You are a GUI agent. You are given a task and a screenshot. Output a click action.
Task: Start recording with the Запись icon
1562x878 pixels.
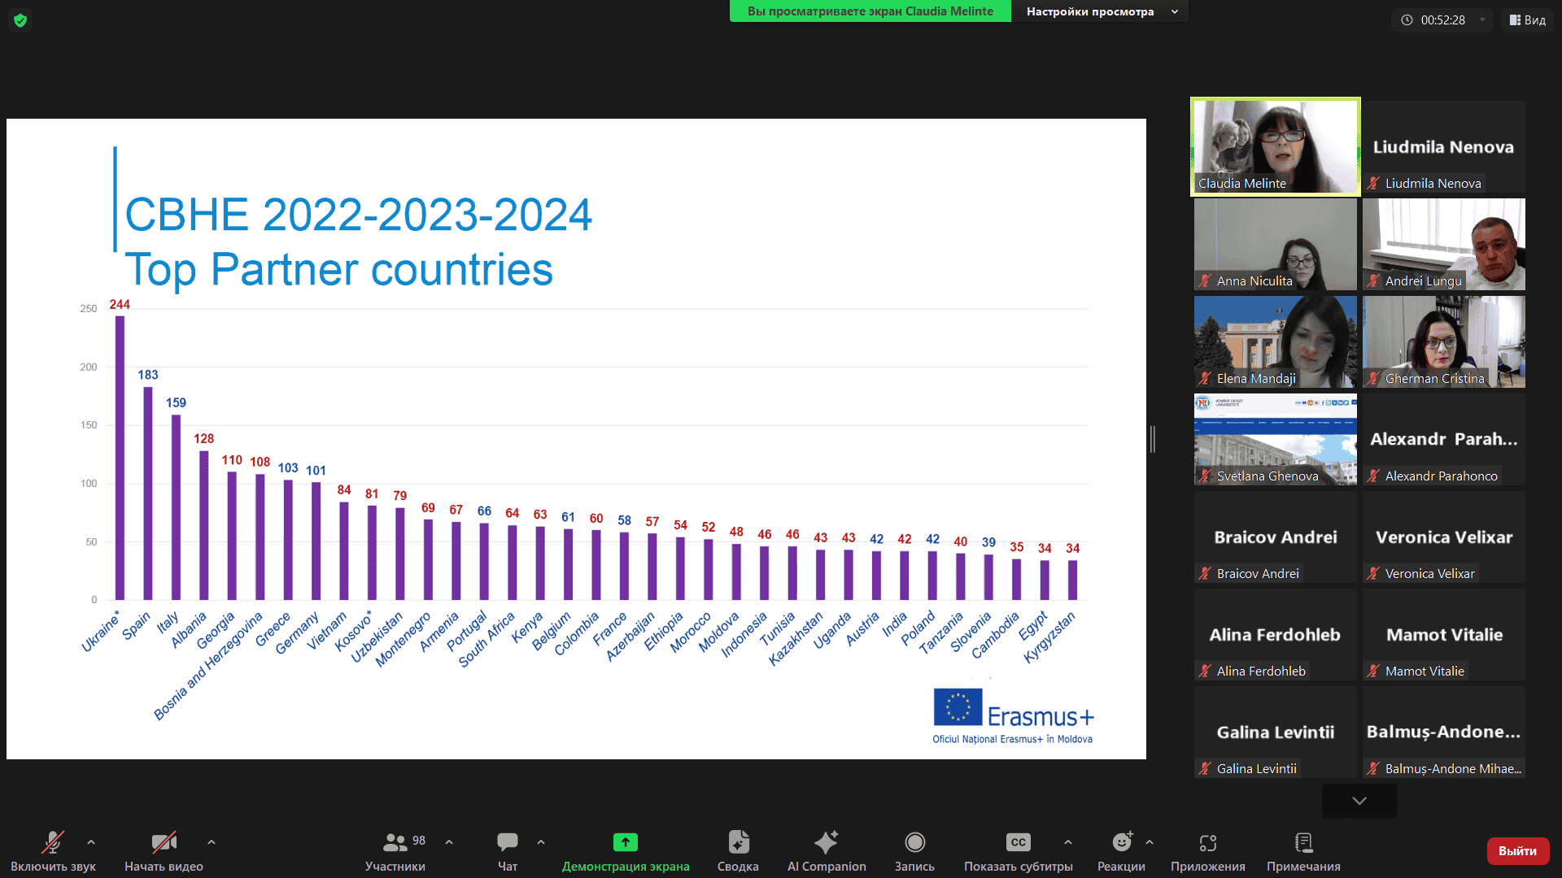click(914, 842)
